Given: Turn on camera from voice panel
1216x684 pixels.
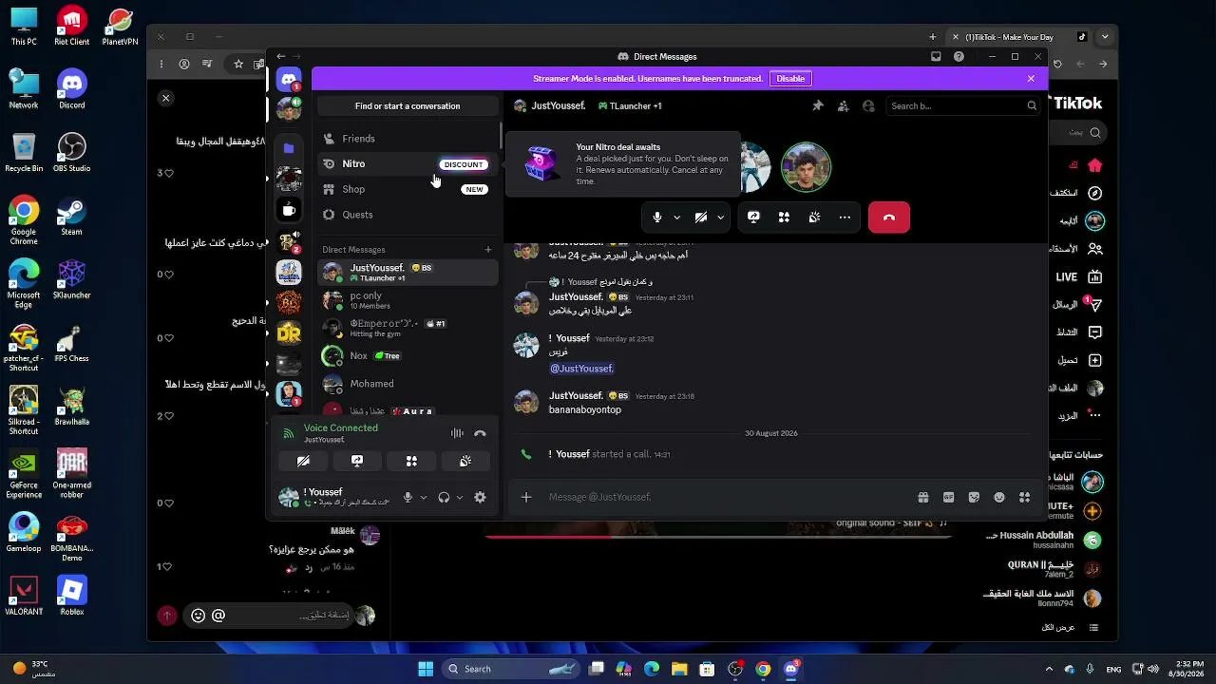Looking at the screenshot, I should [x=303, y=461].
